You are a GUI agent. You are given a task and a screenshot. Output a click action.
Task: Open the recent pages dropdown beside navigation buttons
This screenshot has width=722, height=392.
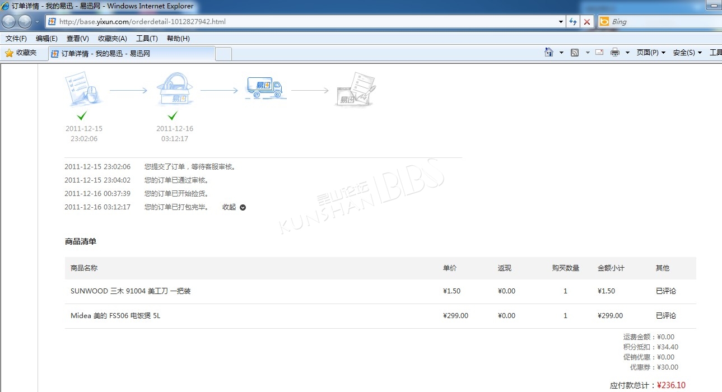tap(37, 22)
